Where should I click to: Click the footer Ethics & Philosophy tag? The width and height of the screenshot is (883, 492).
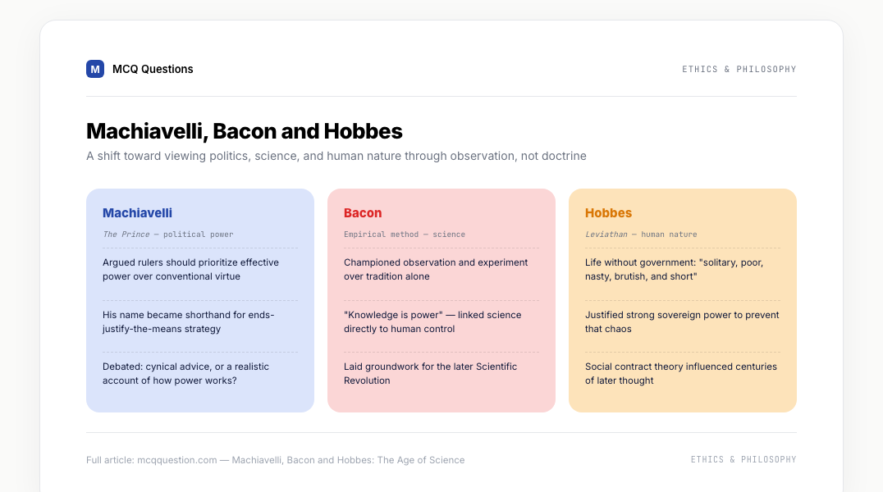click(743, 459)
